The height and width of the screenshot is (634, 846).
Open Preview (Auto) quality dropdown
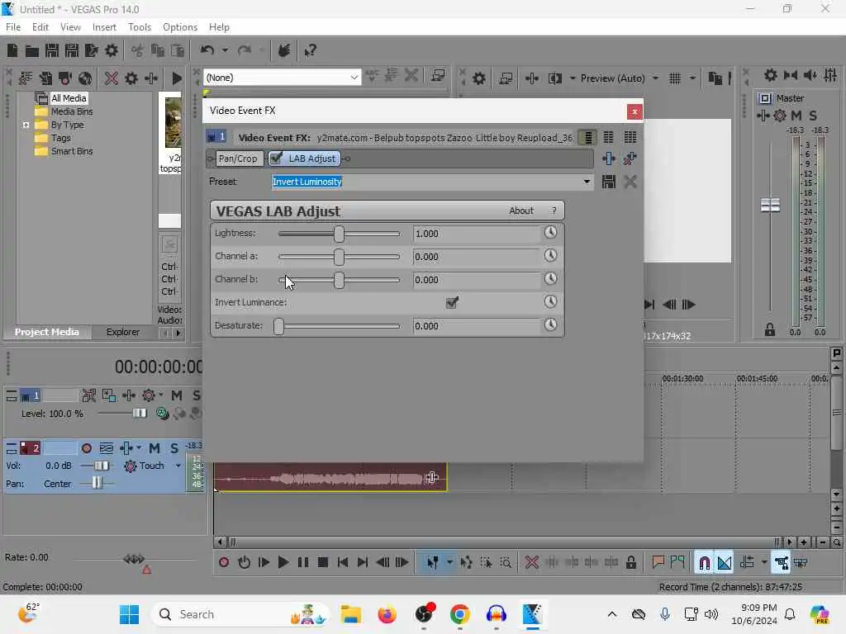(x=655, y=78)
